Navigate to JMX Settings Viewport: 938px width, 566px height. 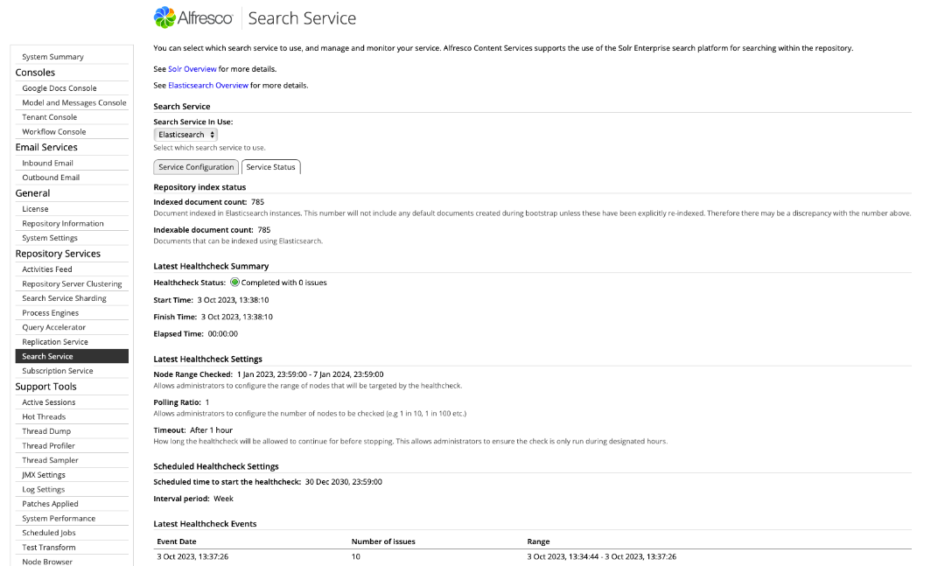44,475
